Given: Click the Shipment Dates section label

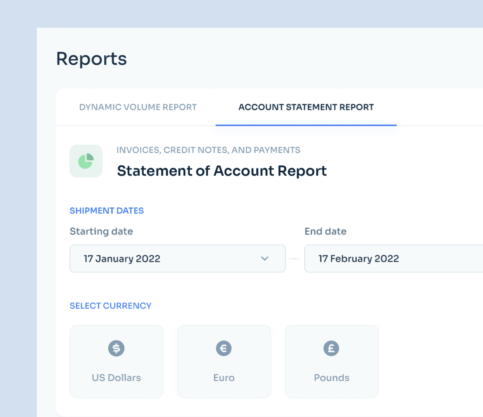Looking at the screenshot, I should (x=107, y=210).
